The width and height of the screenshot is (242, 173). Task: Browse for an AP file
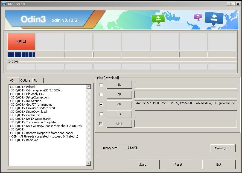click(119, 94)
